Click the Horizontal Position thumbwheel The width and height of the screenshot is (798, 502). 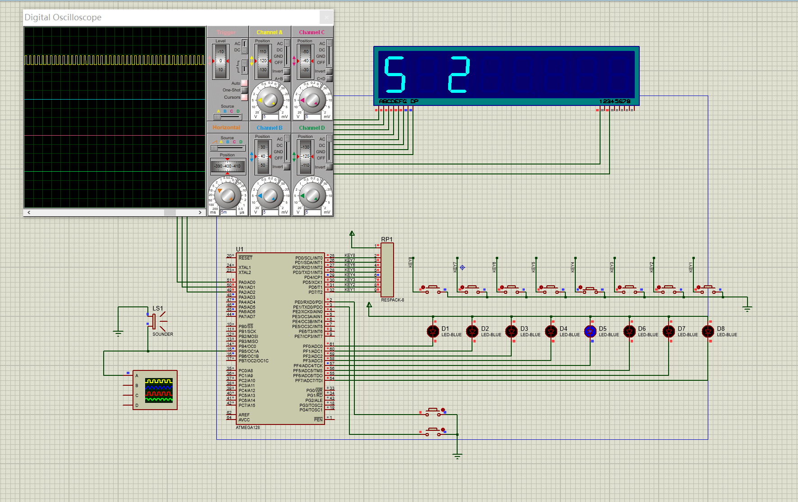coord(228,166)
